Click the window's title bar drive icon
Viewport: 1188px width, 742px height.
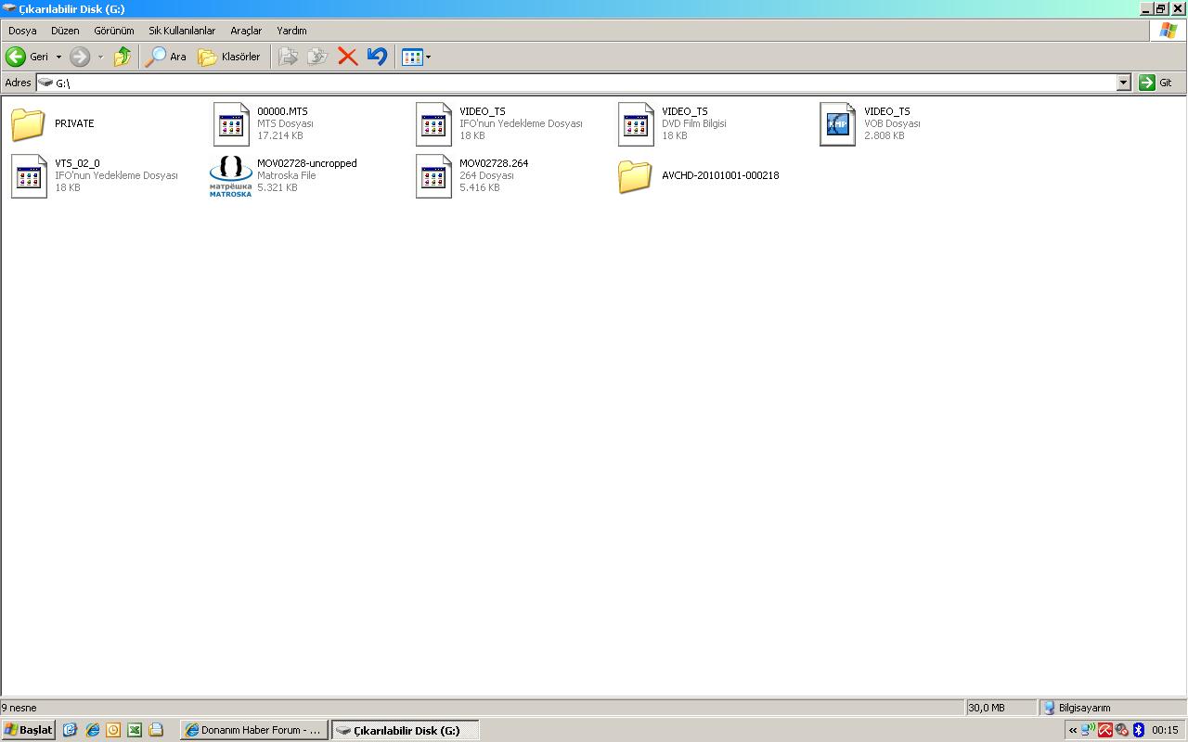click(x=9, y=8)
